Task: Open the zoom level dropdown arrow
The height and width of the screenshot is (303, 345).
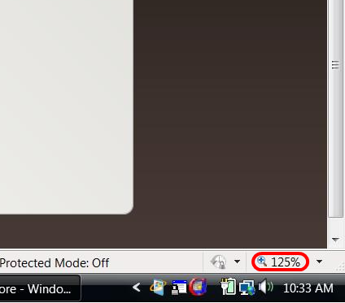Action: pyautogui.click(x=319, y=262)
